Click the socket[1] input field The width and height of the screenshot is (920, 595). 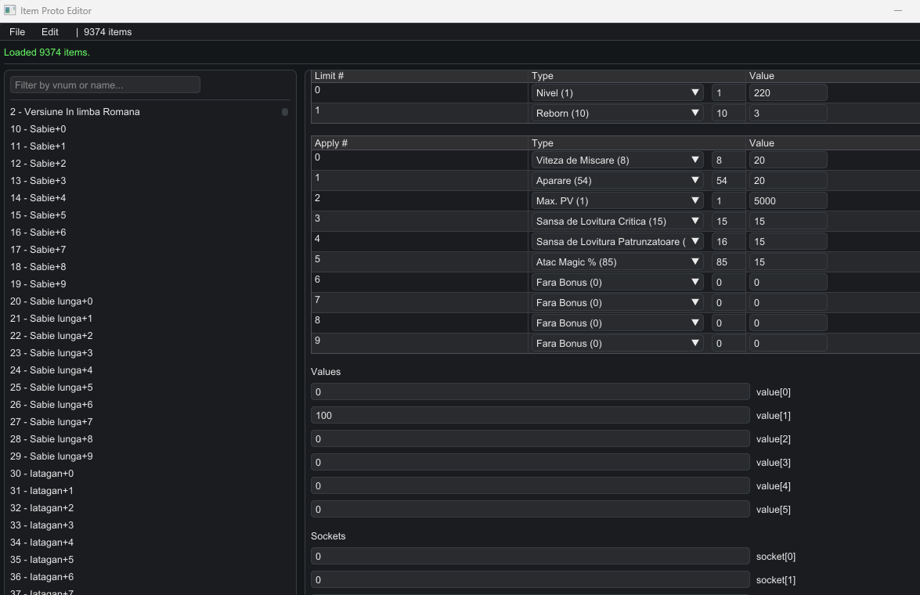530,580
